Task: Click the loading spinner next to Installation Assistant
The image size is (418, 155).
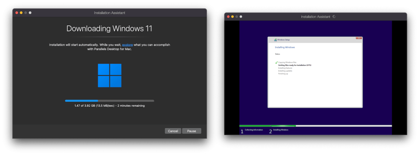Action: pyautogui.click(x=334, y=16)
